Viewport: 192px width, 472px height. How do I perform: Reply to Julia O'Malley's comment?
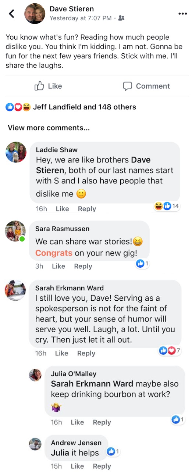coord(102,422)
